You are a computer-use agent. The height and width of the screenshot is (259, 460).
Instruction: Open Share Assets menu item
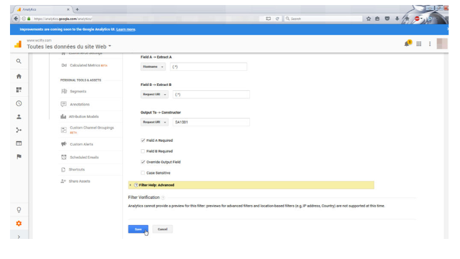click(79, 181)
